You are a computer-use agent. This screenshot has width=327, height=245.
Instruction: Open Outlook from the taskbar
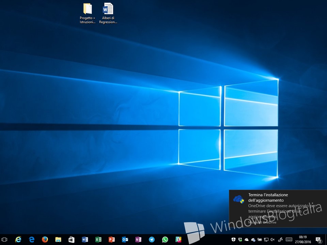(x=125, y=240)
